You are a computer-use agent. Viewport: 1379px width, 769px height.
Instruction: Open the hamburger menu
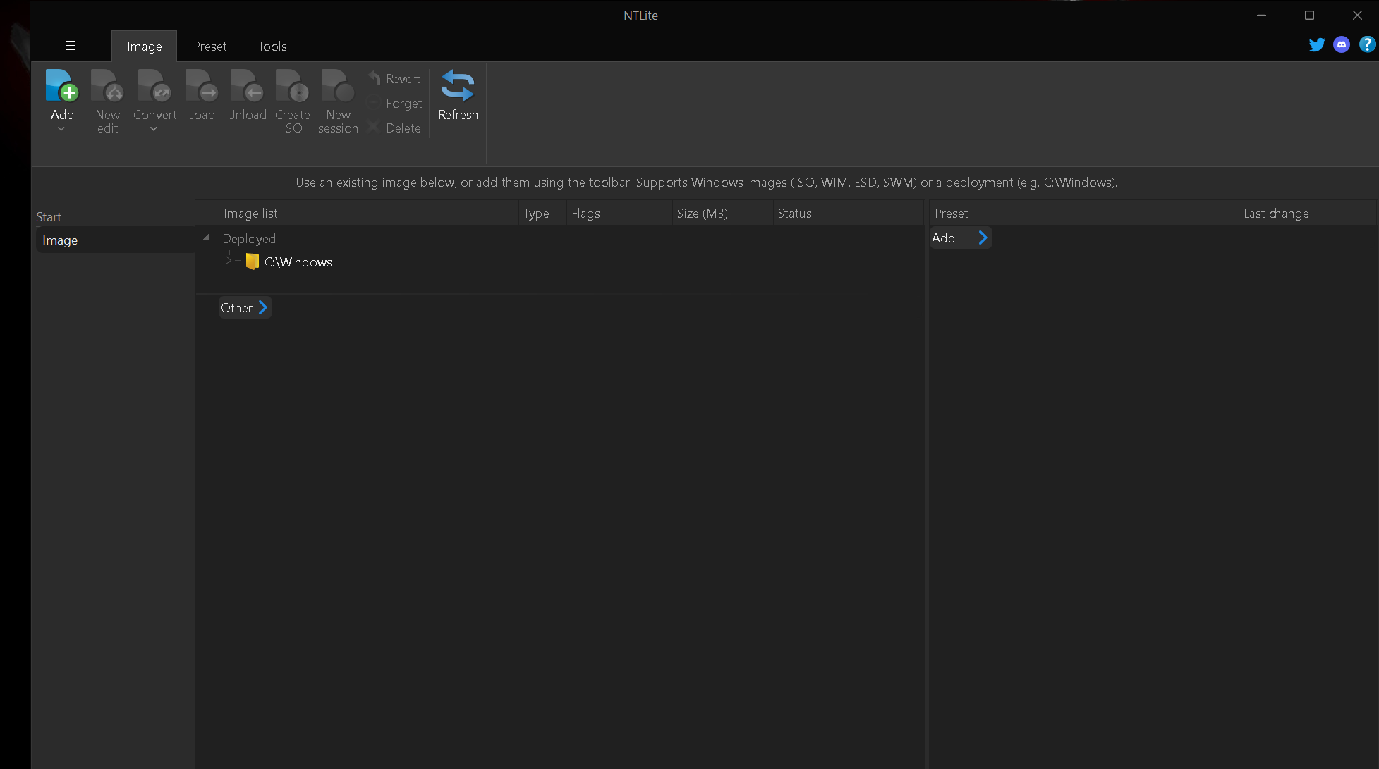pos(70,46)
